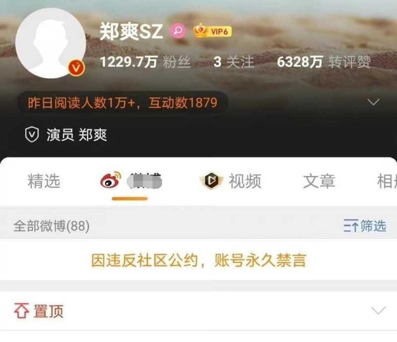Tap the pink female gender icon

(x=178, y=31)
